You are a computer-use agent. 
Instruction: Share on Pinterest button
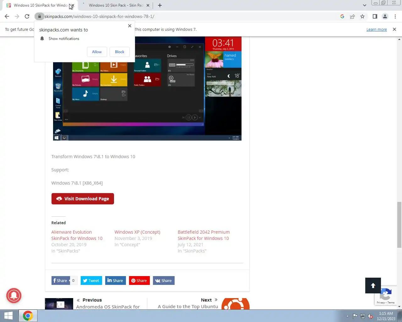(139, 280)
